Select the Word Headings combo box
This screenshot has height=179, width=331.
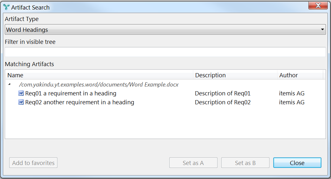[x=165, y=30]
